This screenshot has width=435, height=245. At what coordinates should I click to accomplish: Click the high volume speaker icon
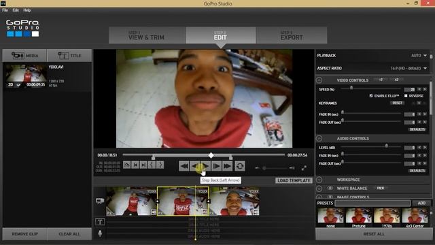tap(292, 168)
